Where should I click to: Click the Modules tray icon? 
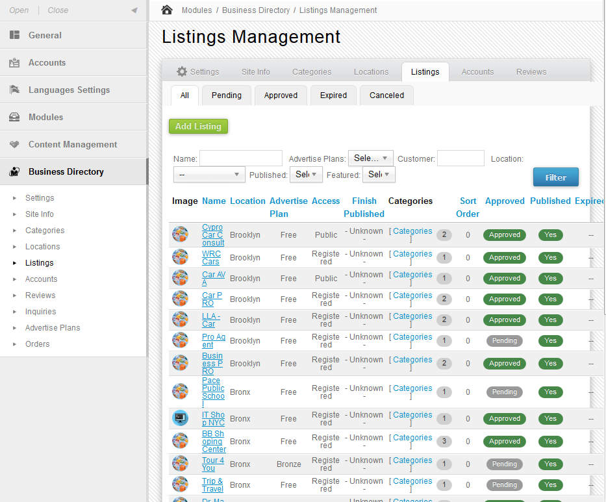(x=14, y=117)
